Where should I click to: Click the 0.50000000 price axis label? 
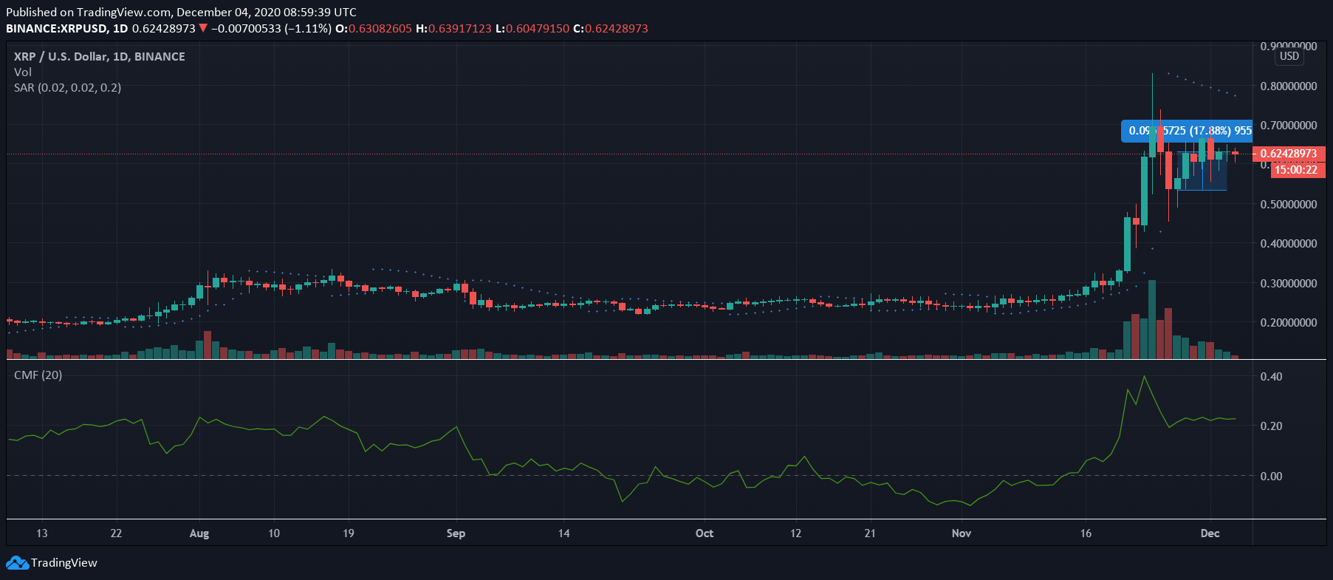tap(1289, 205)
